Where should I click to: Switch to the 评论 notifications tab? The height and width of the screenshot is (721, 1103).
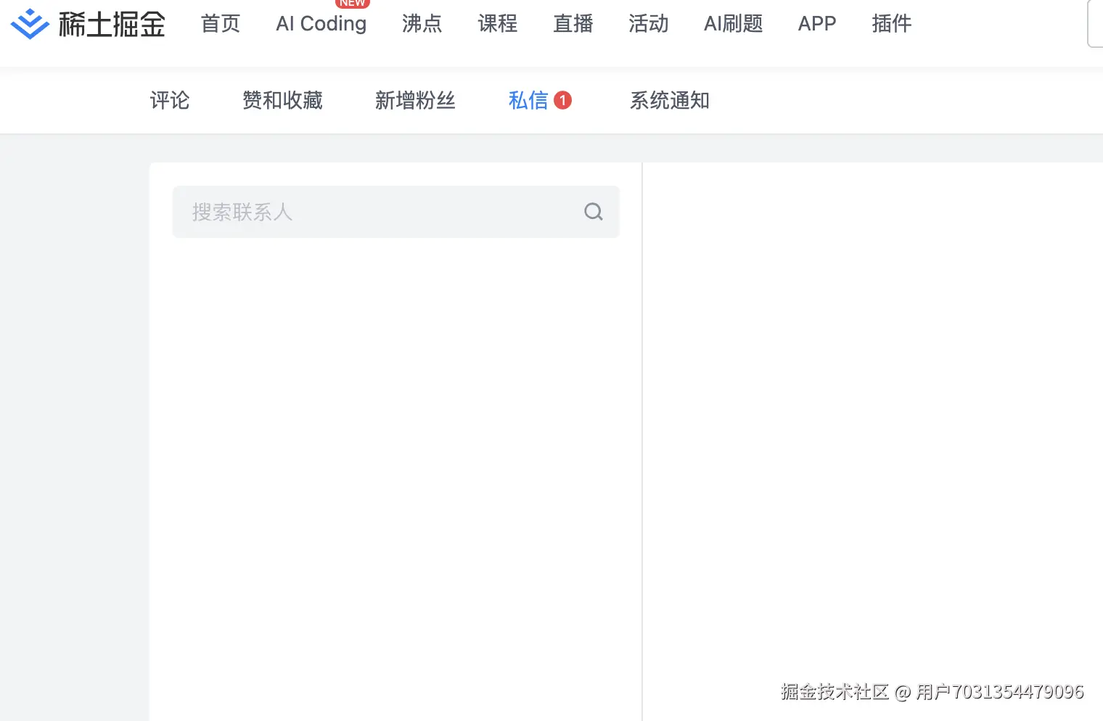(169, 101)
